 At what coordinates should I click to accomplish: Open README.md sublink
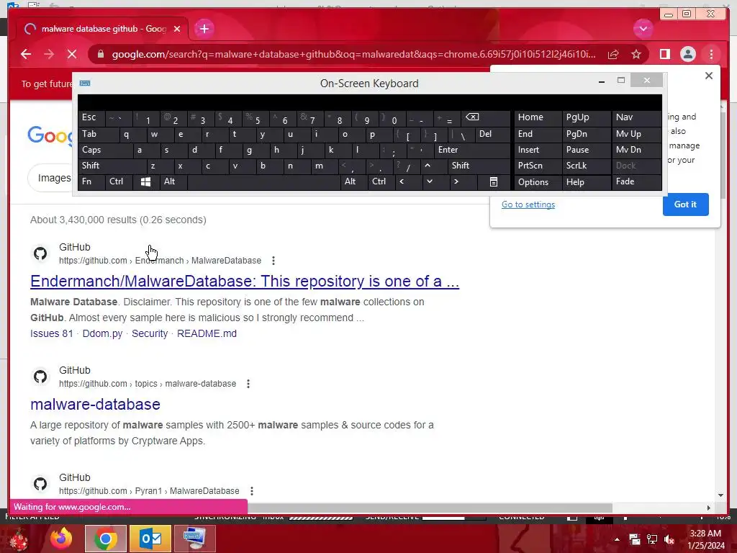[x=207, y=333]
